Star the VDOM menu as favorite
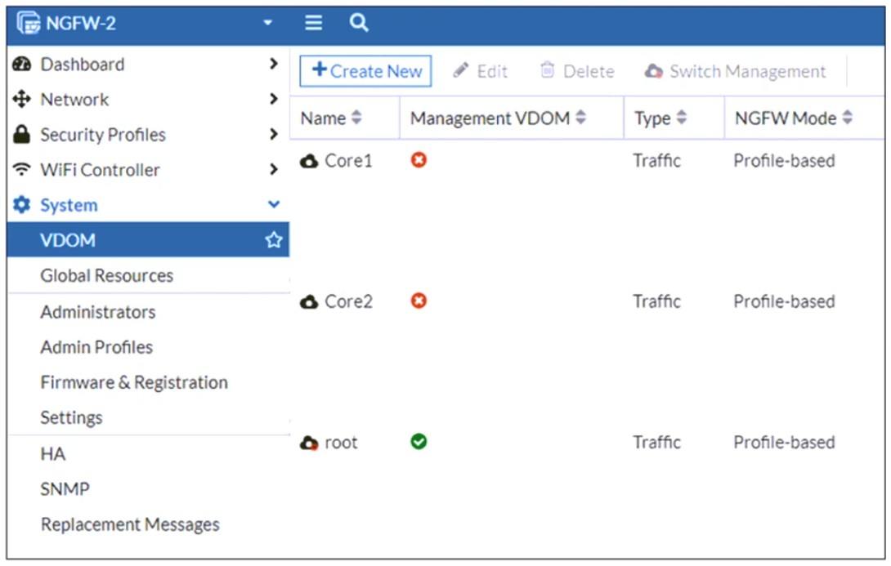Screen dimensions: 891x566 coord(273,240)
